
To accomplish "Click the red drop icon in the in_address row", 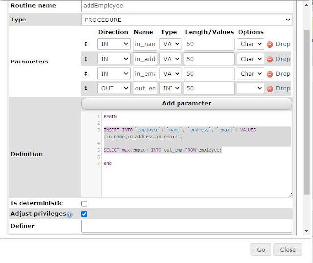I will point(270,59).
